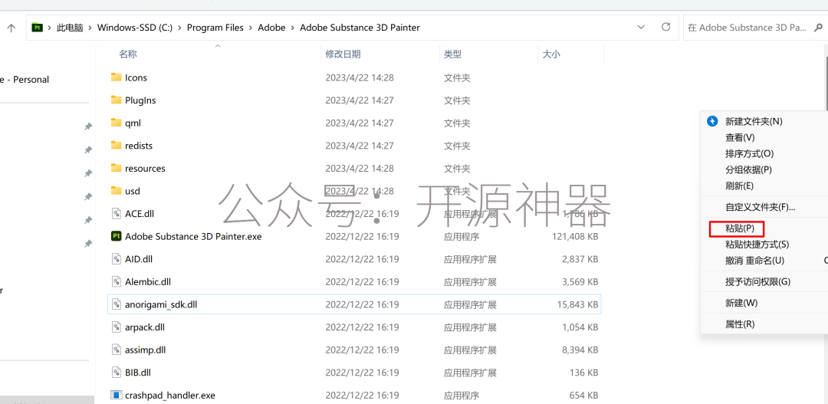Select Adobe breadcrumb segment

(271, 28)
